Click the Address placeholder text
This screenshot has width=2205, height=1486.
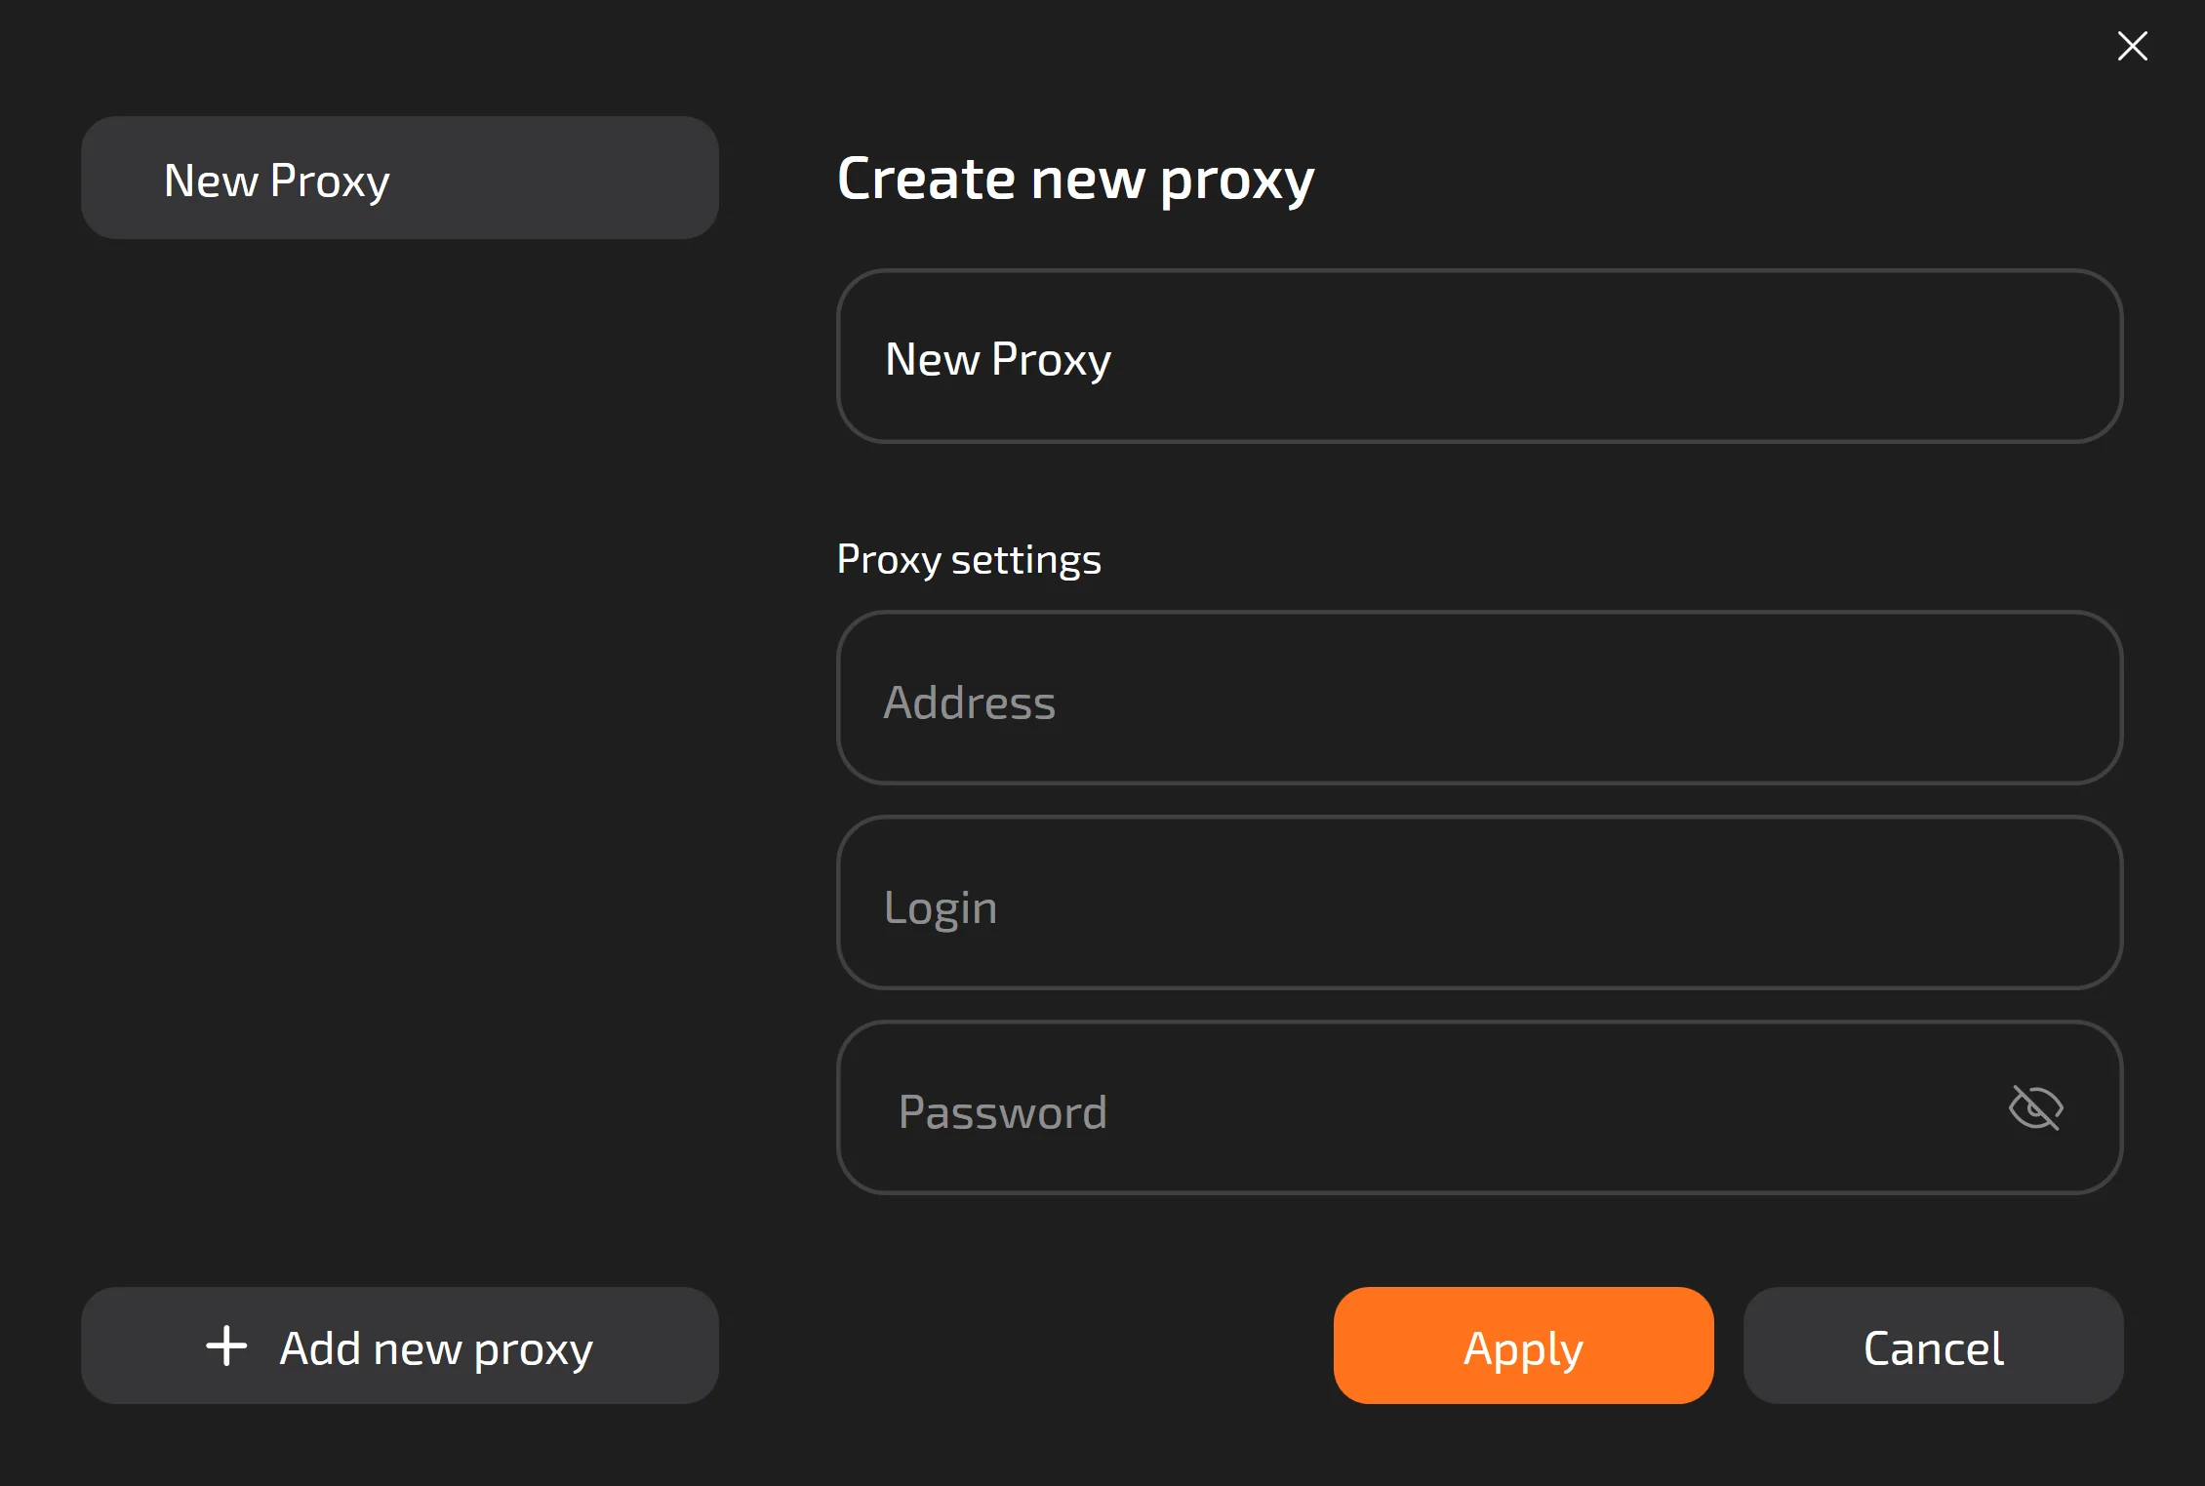969,703
